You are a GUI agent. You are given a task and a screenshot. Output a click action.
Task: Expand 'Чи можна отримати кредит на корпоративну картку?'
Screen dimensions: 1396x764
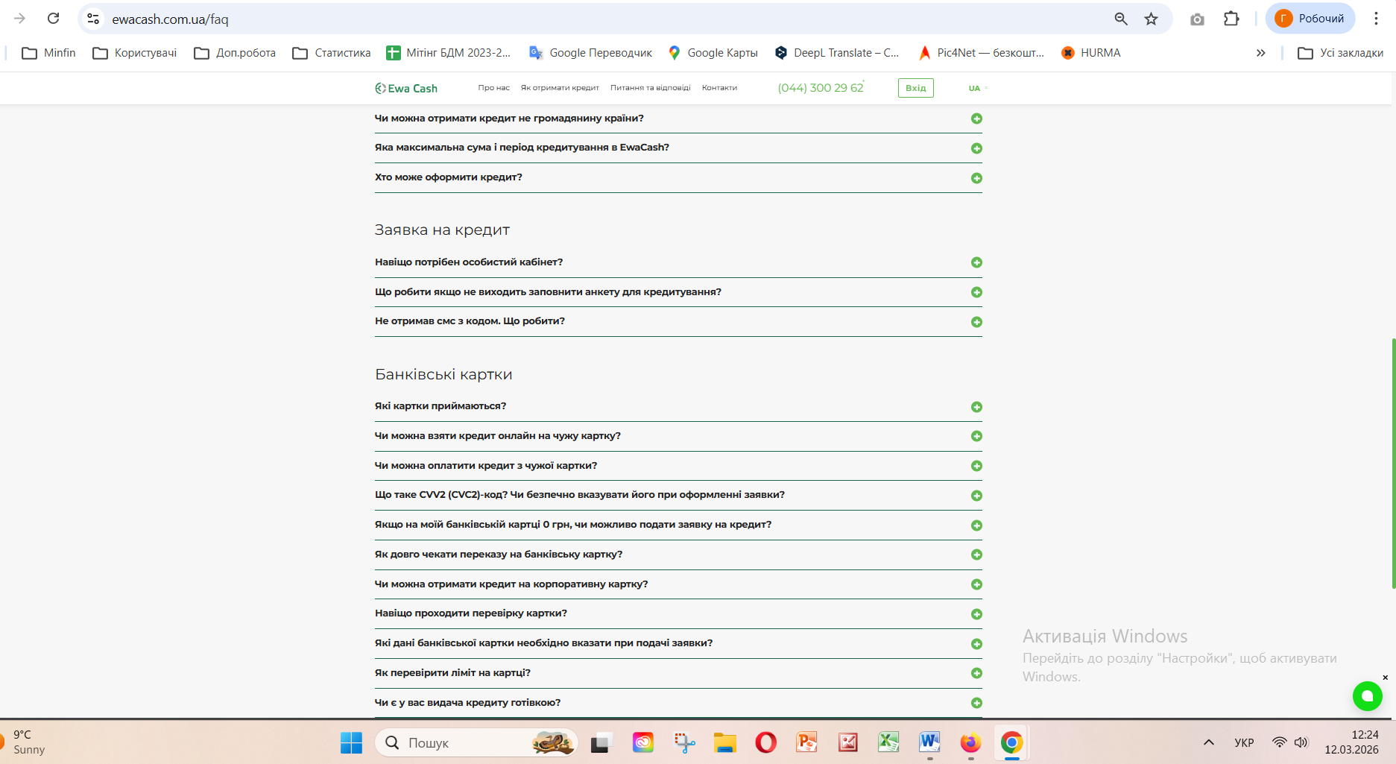[x=678, y=584]
